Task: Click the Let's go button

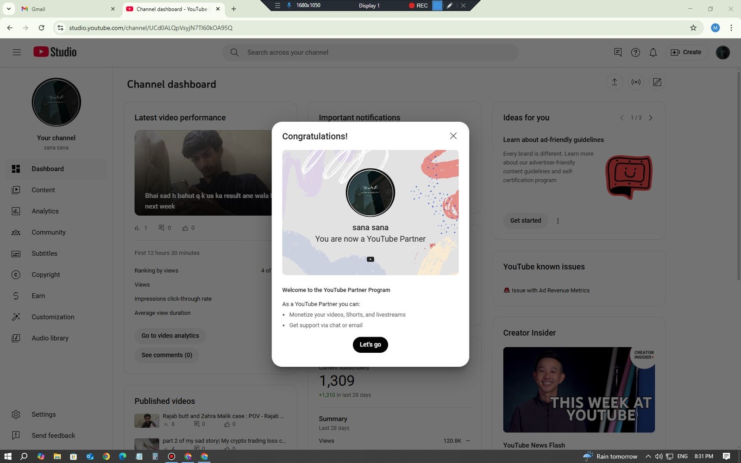Action: pyautogui.click(x=370, y=344)
